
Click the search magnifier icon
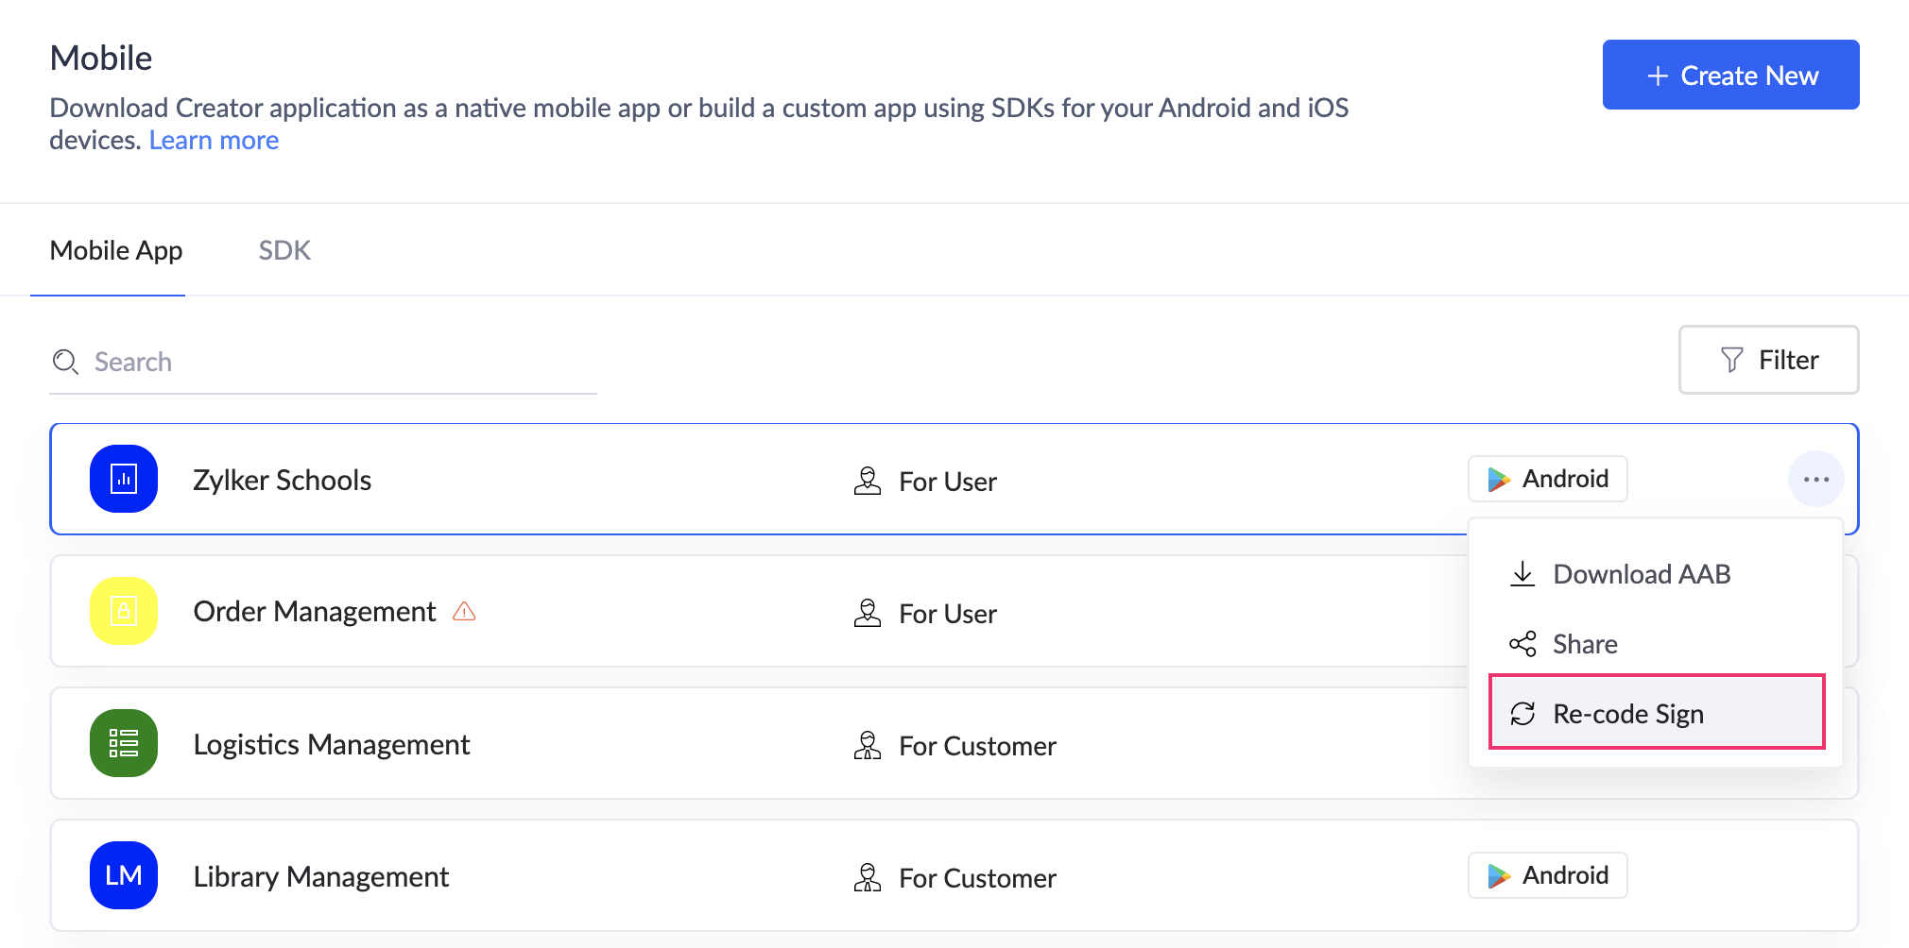(x=65, y=362)
